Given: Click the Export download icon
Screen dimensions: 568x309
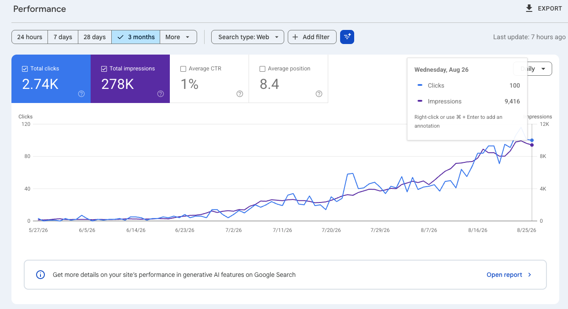Looking at the screenshot, I should [529, 8].
